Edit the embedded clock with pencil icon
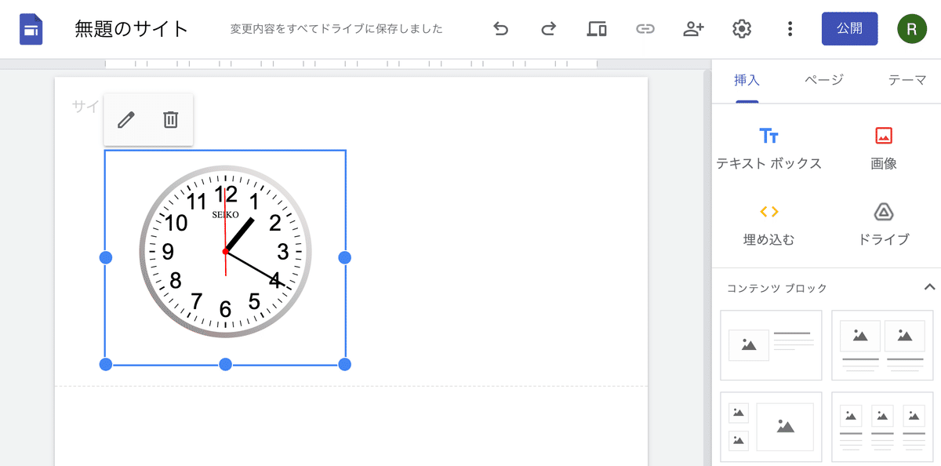The width and height of the screenshot is (941, 466). click(126, 119)
